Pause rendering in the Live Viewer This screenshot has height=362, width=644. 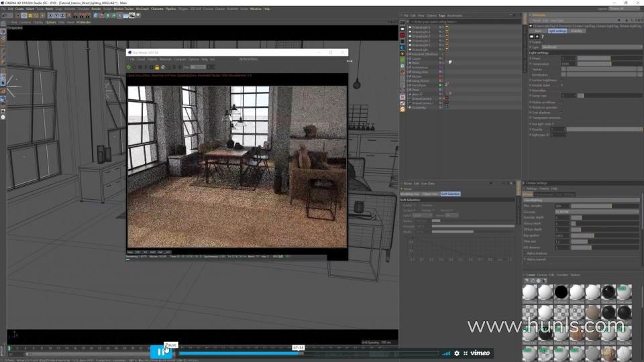pos(140,67)
